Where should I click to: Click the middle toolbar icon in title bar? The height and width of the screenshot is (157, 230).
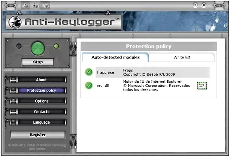[35, 6]
